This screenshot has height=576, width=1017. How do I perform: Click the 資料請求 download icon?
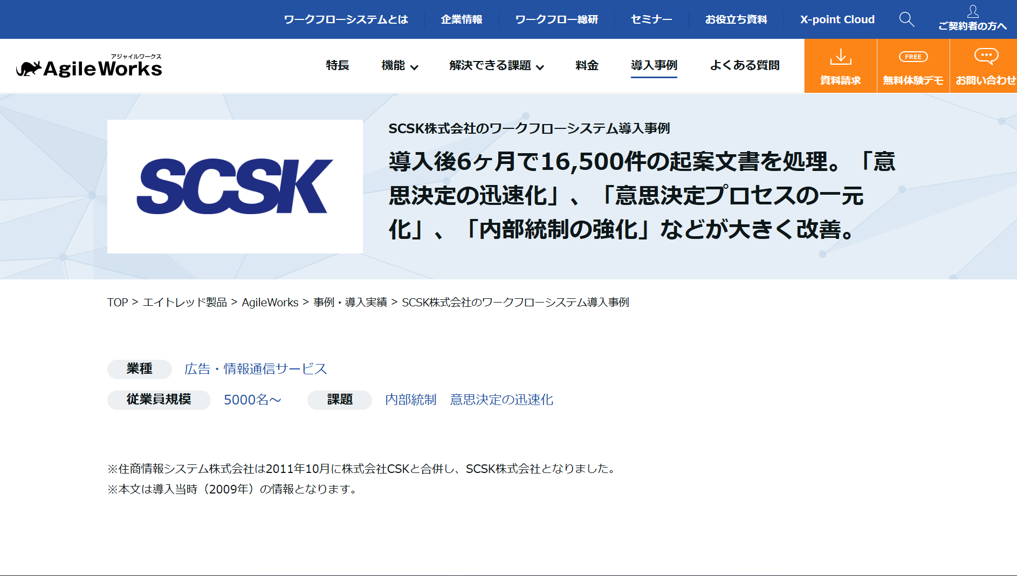coord(840,57)
